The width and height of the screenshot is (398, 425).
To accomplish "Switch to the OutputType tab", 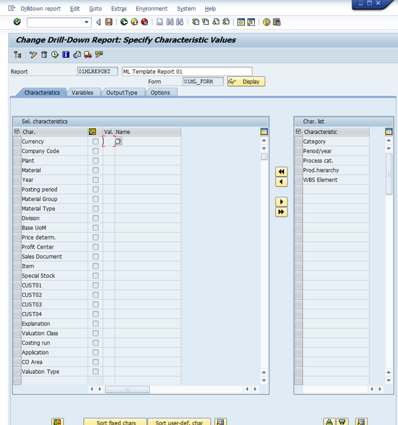I will pos(122,93).
